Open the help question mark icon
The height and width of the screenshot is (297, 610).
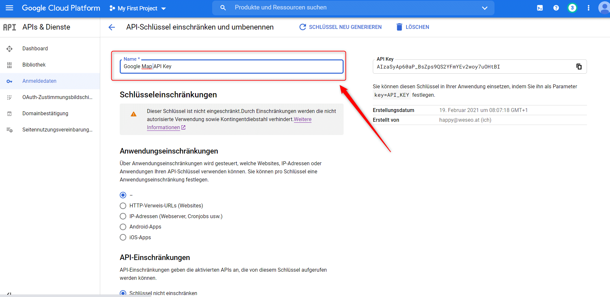click(x=556, y=8)
